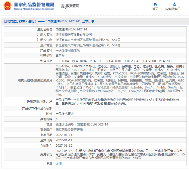Click the 管理类别 label

point(46,56)
